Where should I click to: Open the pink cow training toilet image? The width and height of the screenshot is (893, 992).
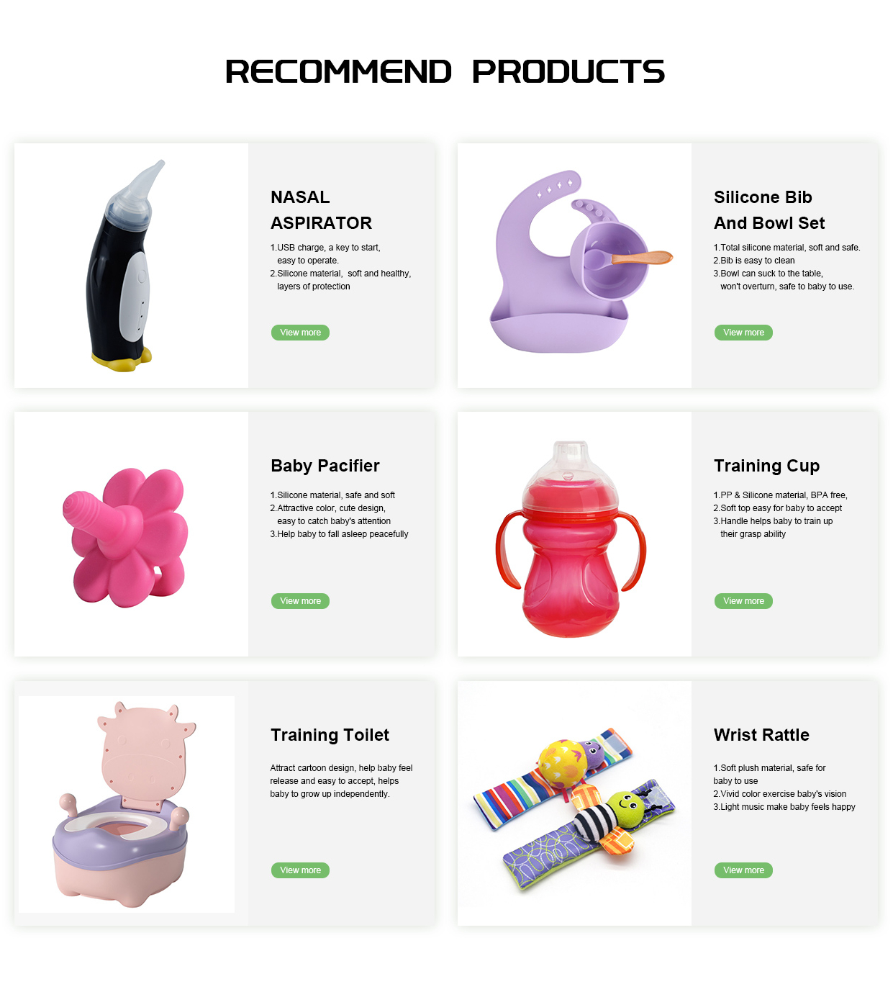(127, 804)
